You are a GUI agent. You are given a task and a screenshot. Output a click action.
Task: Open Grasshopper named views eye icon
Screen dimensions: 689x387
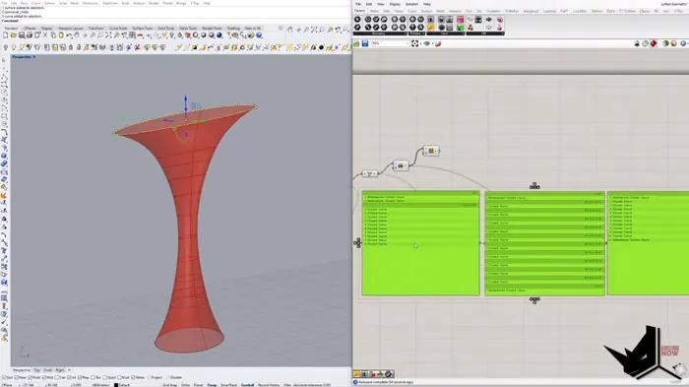click(x=426, y=43)
